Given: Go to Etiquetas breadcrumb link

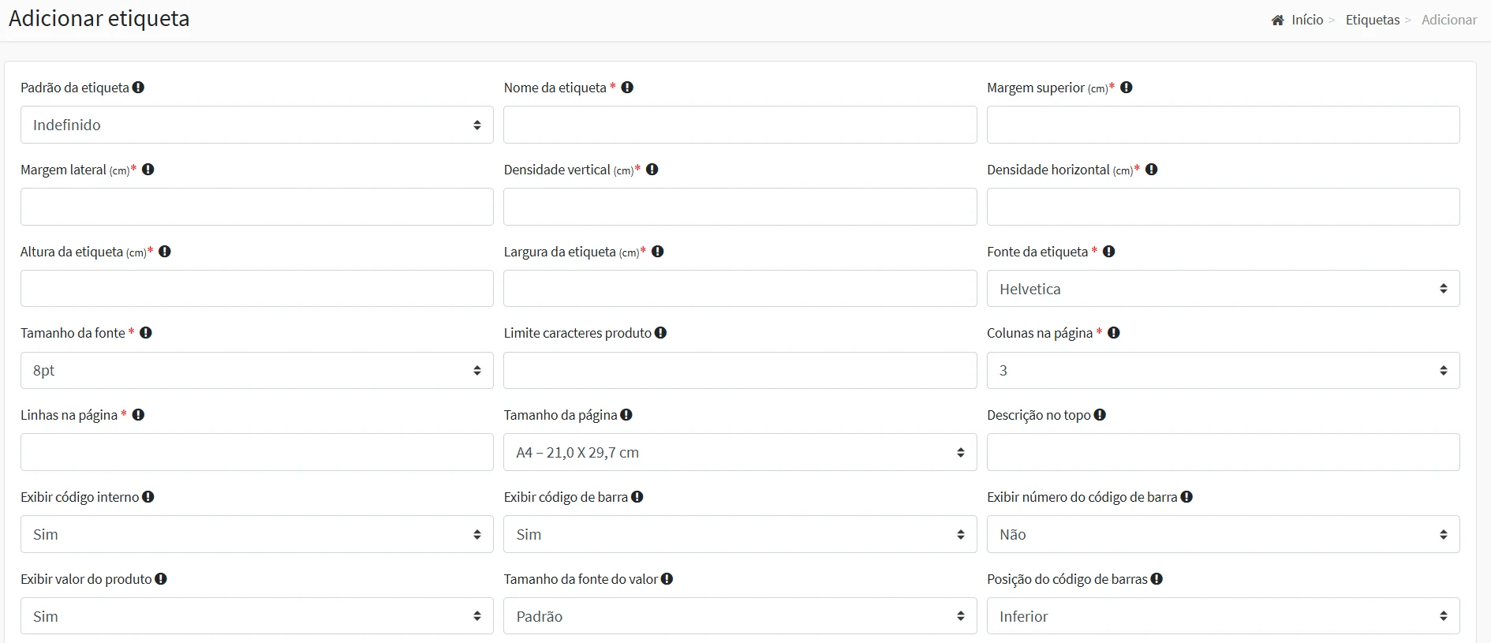Looking at the screenshot, I should pos(1372,21).
